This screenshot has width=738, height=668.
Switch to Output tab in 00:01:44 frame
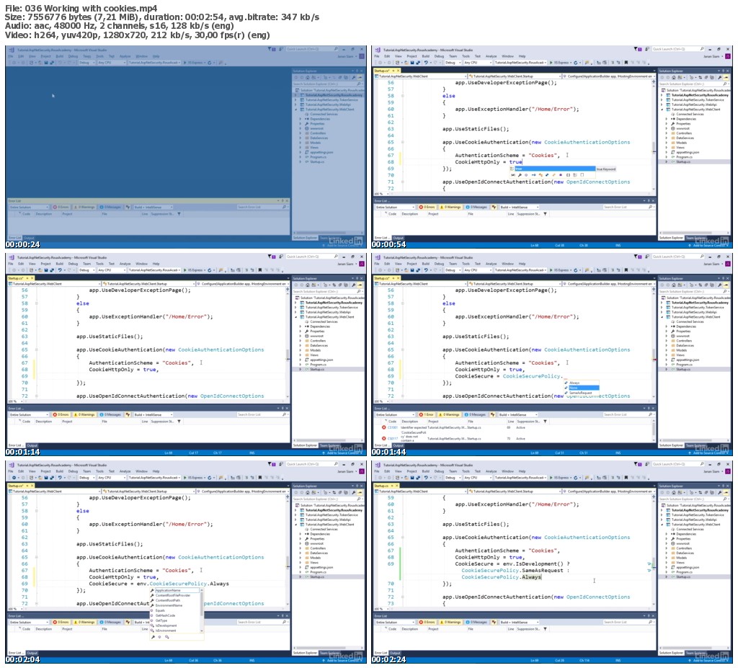pos(398,445)
